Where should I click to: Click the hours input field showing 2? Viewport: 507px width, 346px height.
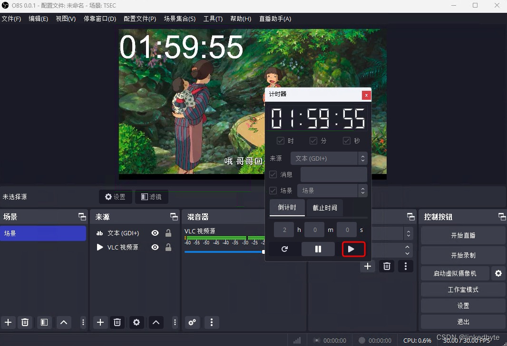click(x=284, y=230)
